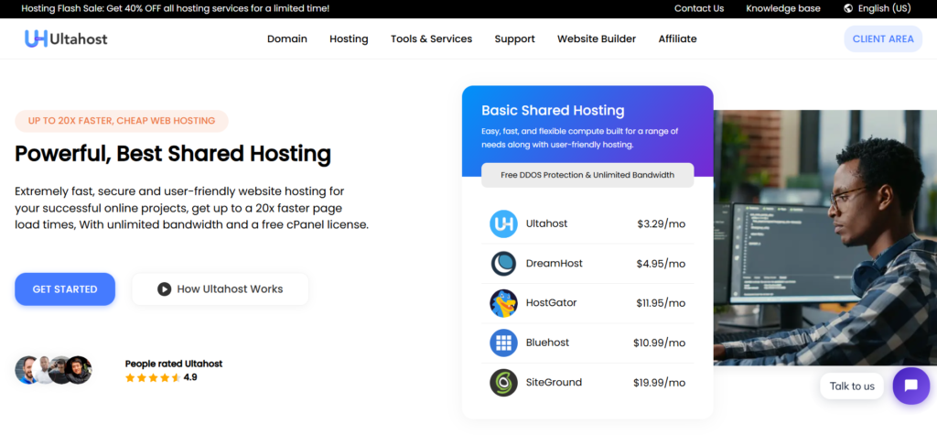Expand the Domain menu
This screenshot has height=435, width=937.
[x=286, y=39]
